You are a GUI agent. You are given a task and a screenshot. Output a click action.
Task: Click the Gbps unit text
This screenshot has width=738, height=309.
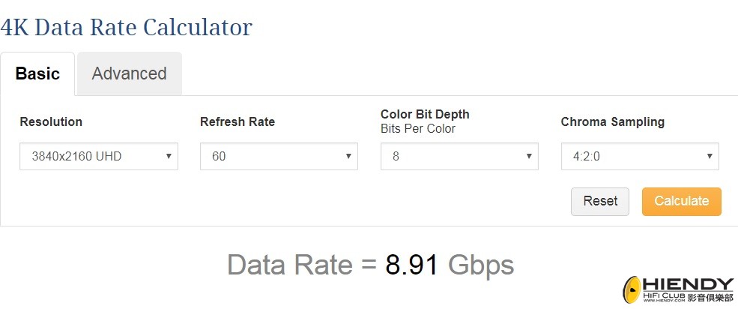[x=481, y=266]
